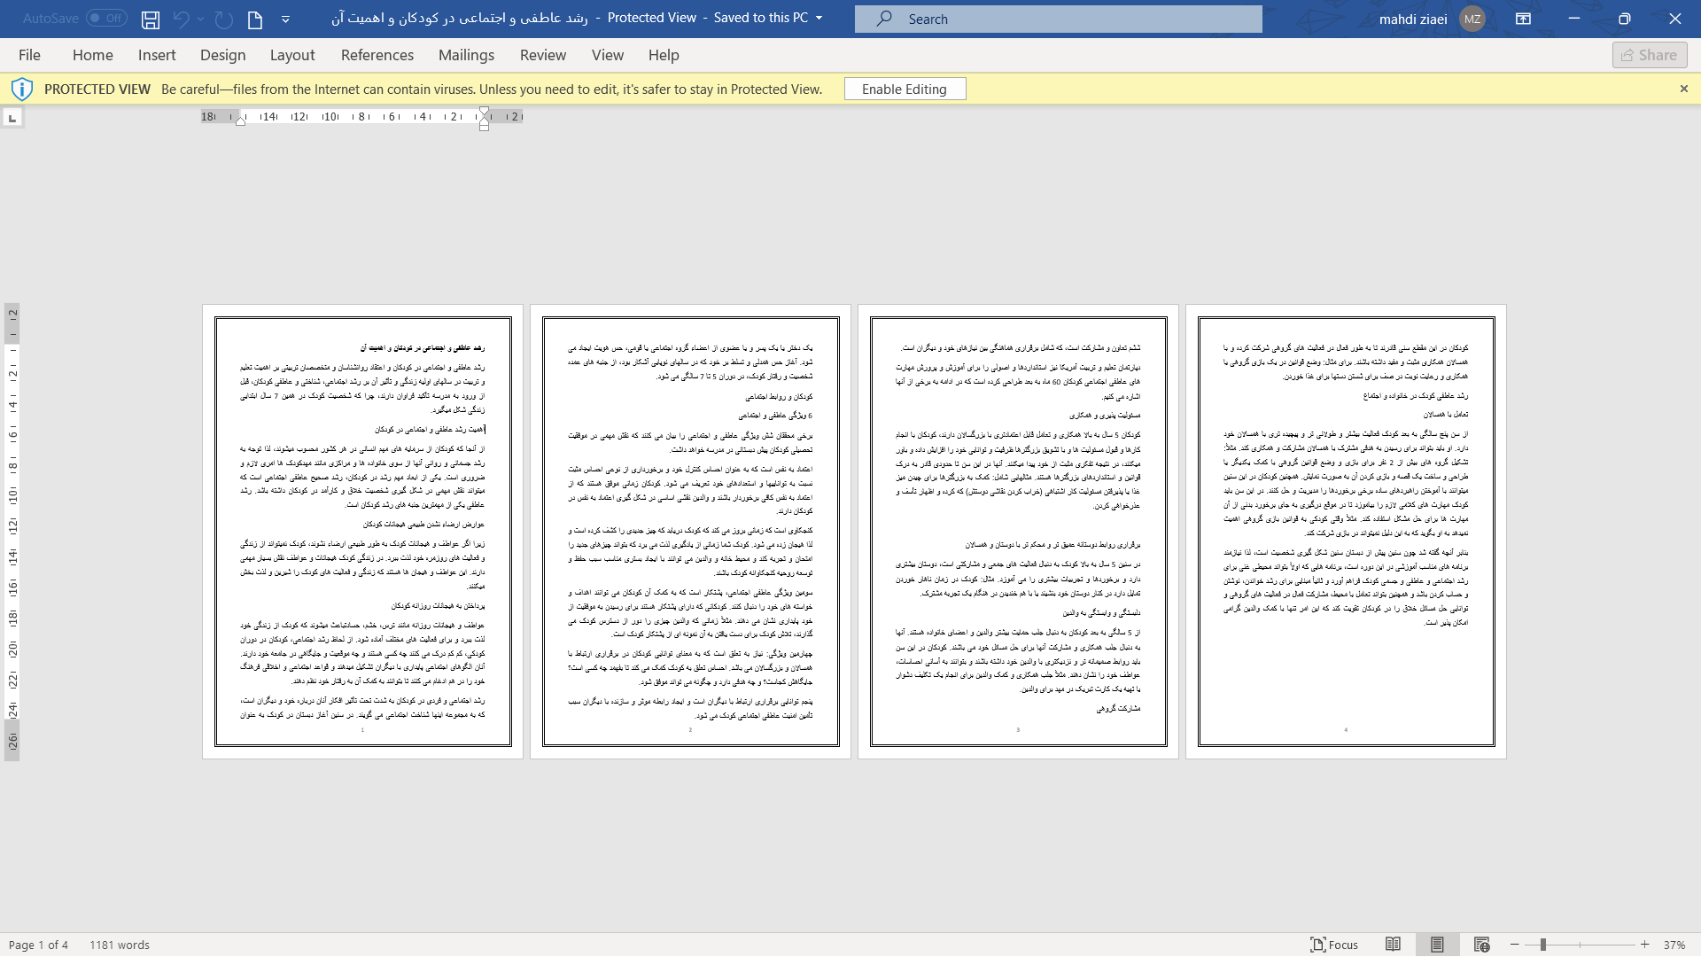Click the Zoom Out minus button

[x=1515, y=945]
